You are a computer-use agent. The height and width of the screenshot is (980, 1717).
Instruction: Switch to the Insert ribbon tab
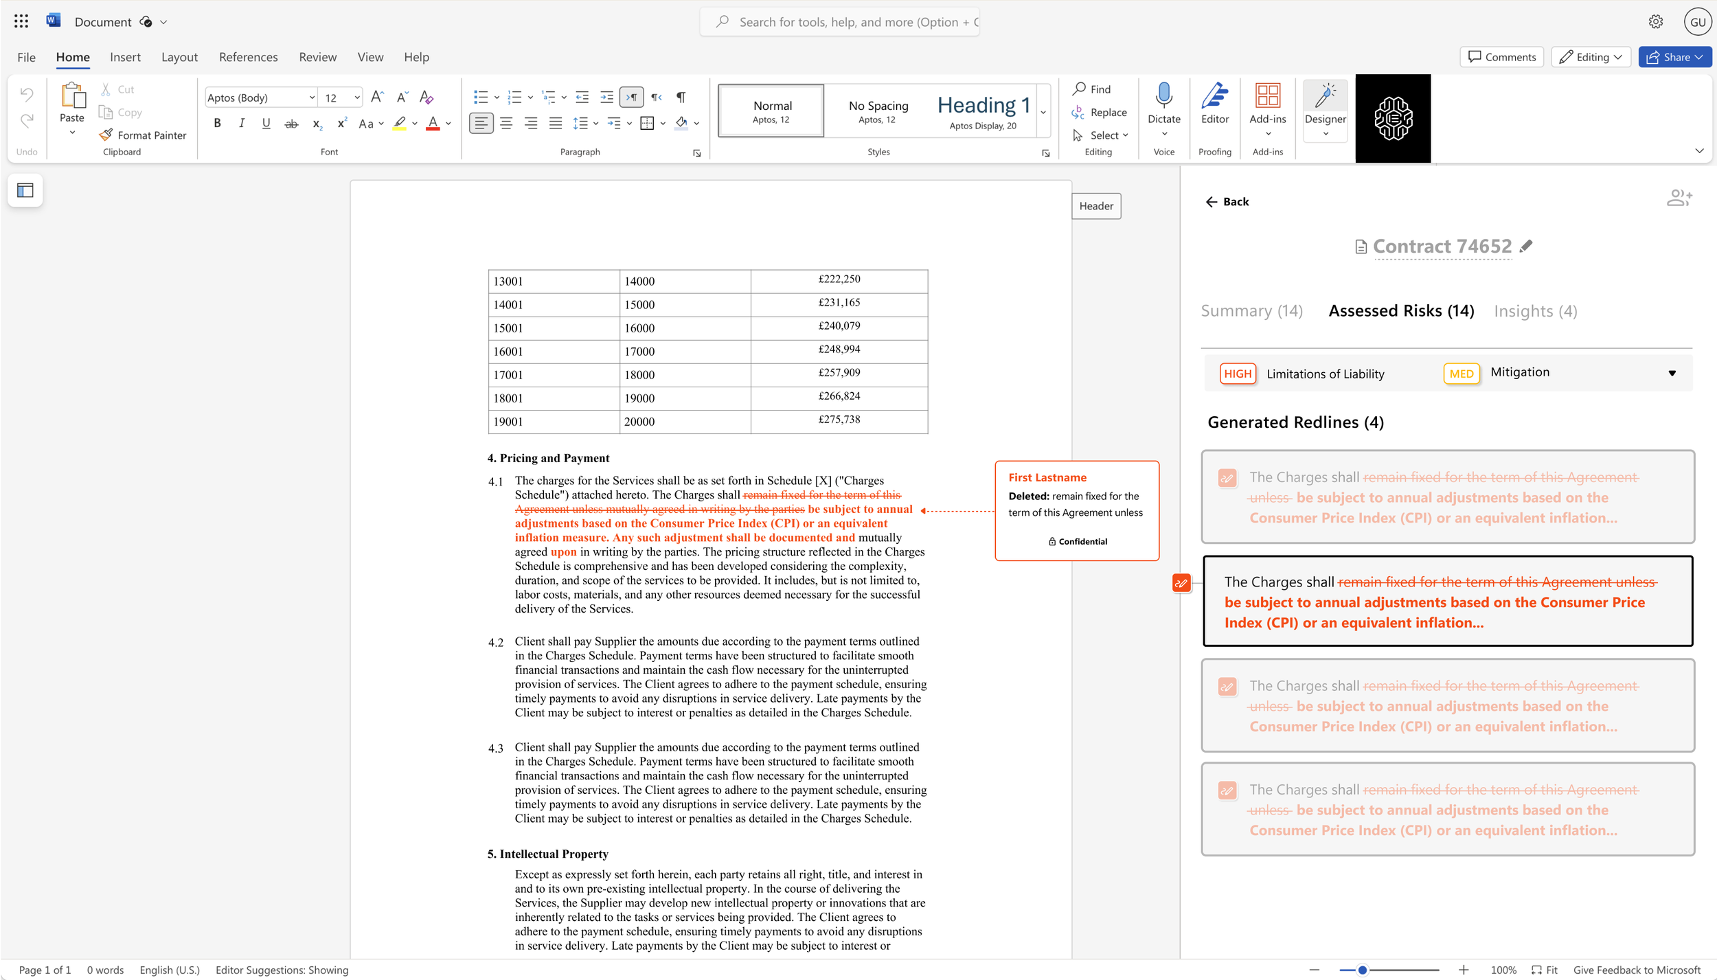point(126,57)
